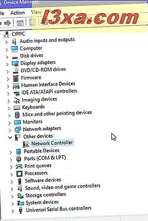Expand Sound, video and game controllers
This screenshot has height=221, width=148.
(12, 189)
